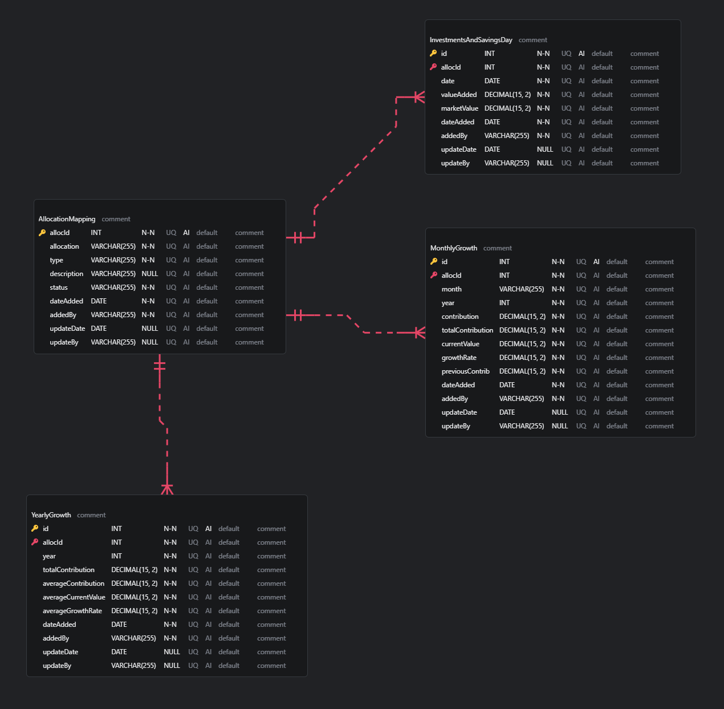Toggle N-N for YearlyGrowth year column
This screenshot has height=709, width=724.
pyautogui.click(x=170, y=556)
